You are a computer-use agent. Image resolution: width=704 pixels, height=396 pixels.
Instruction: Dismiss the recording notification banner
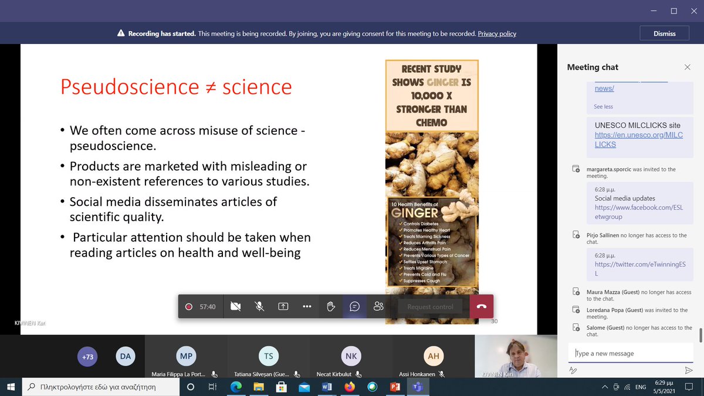[x=664, y=33]
